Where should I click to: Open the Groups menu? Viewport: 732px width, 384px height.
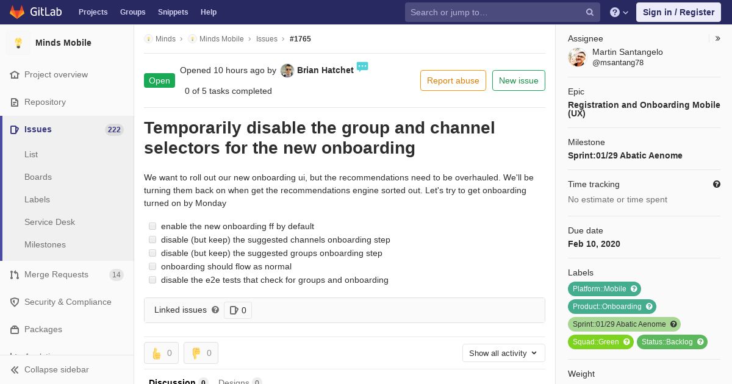(132, 12)
